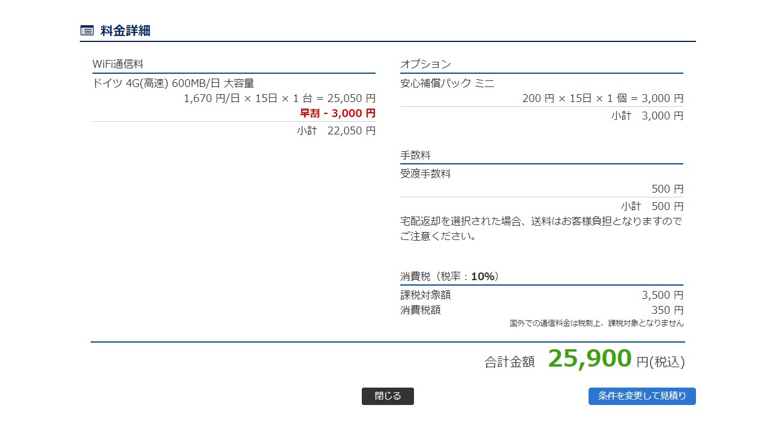Click the WiFi通信料 section label
768x432 pixels.
(x=118, y=64)
